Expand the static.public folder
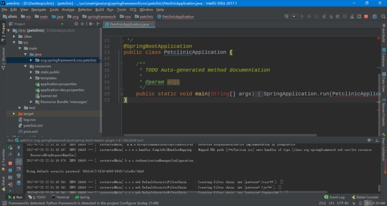Viewport: 387px width, 206px height. [x=31, y=72]
